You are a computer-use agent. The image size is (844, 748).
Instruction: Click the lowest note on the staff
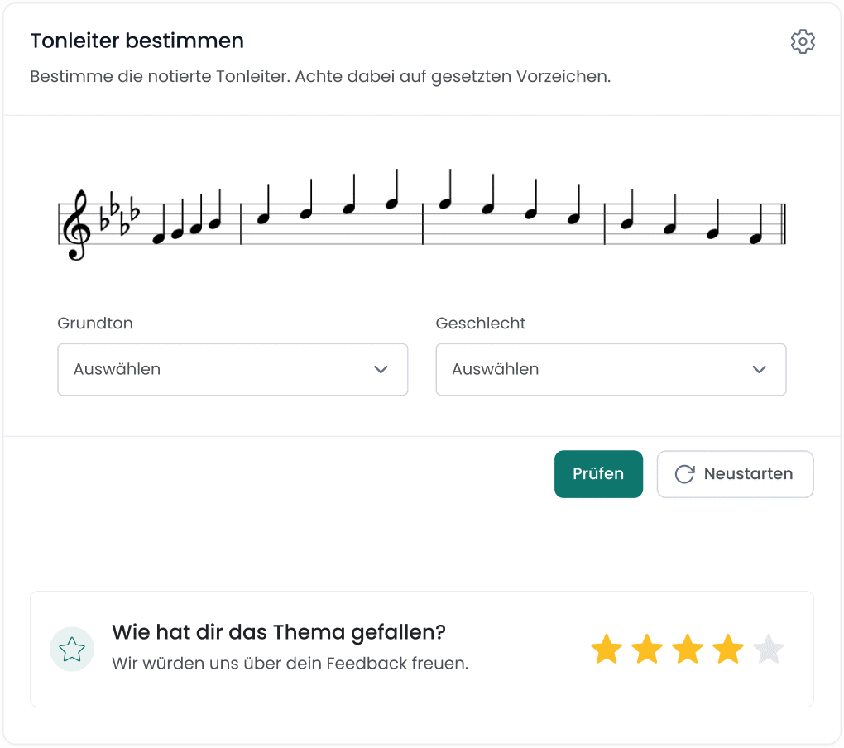point(158,238)
